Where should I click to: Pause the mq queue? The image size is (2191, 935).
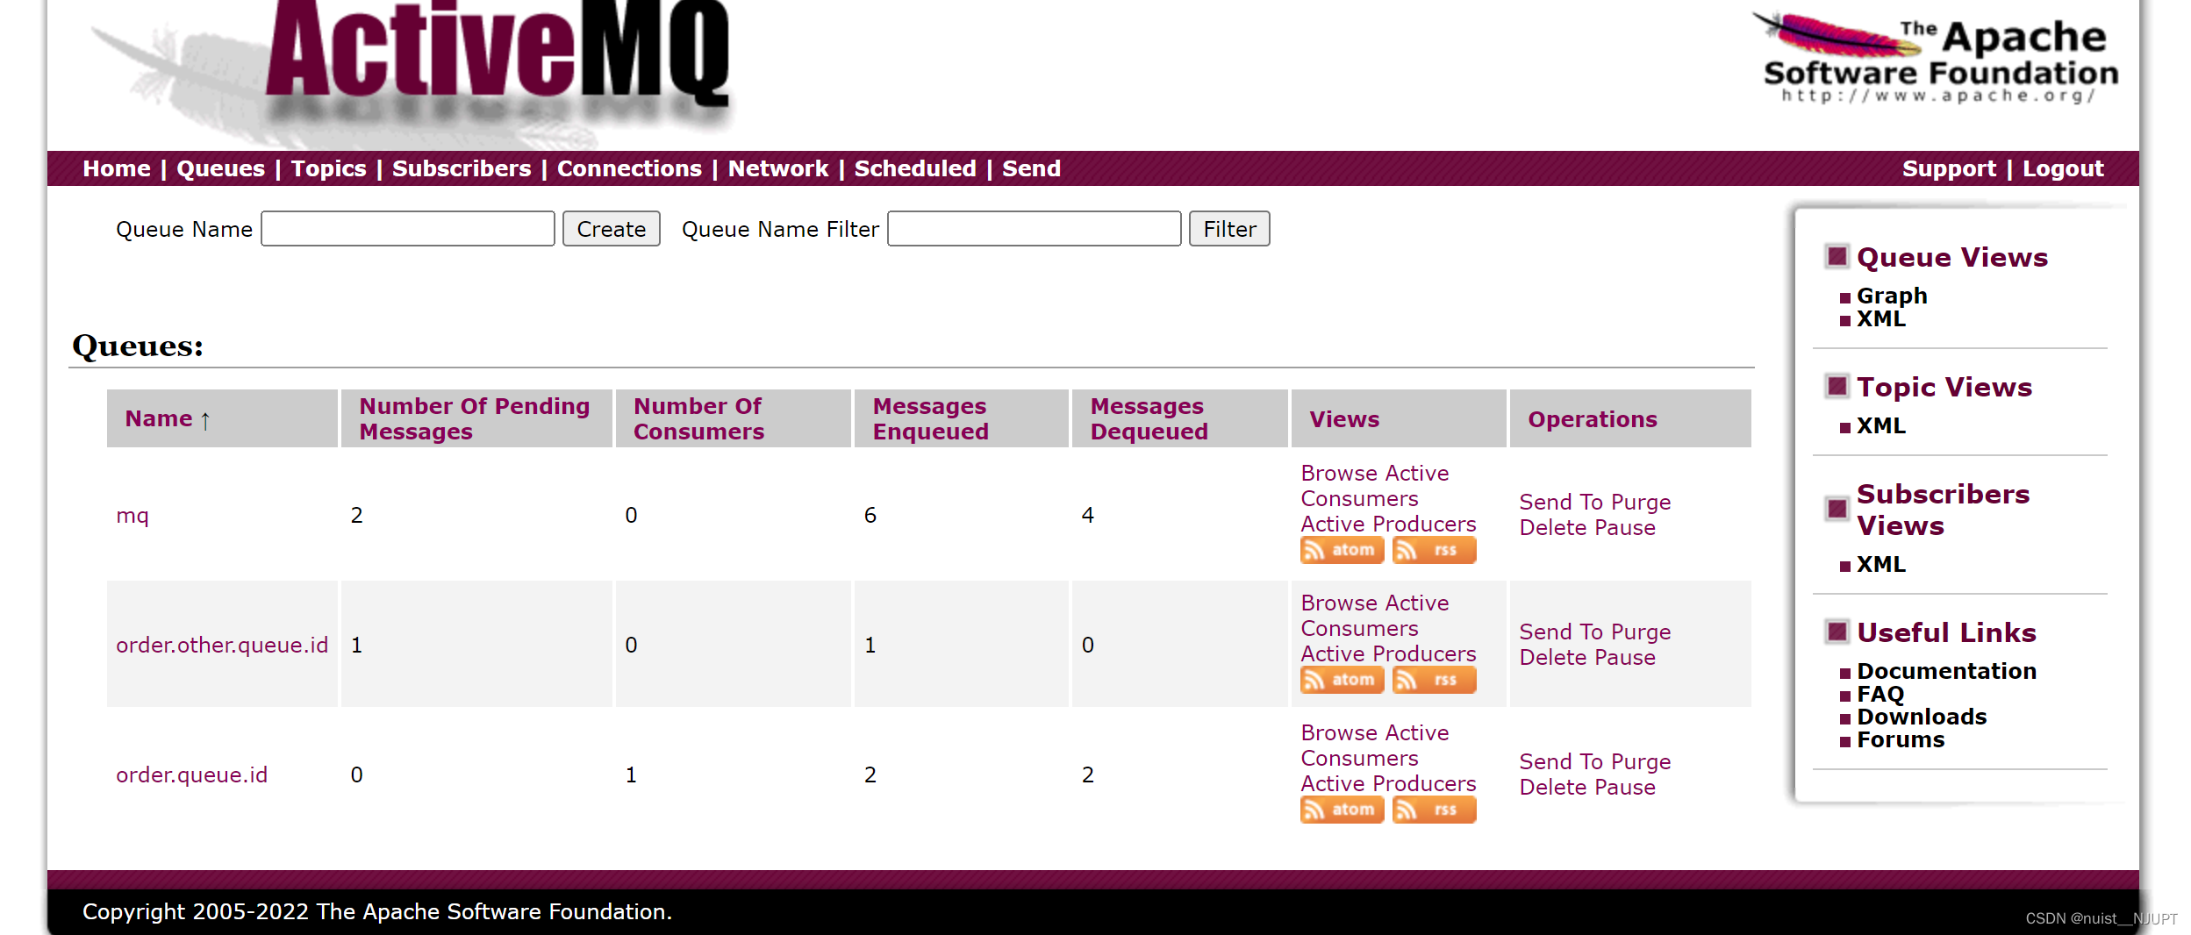pos(1625,527)
